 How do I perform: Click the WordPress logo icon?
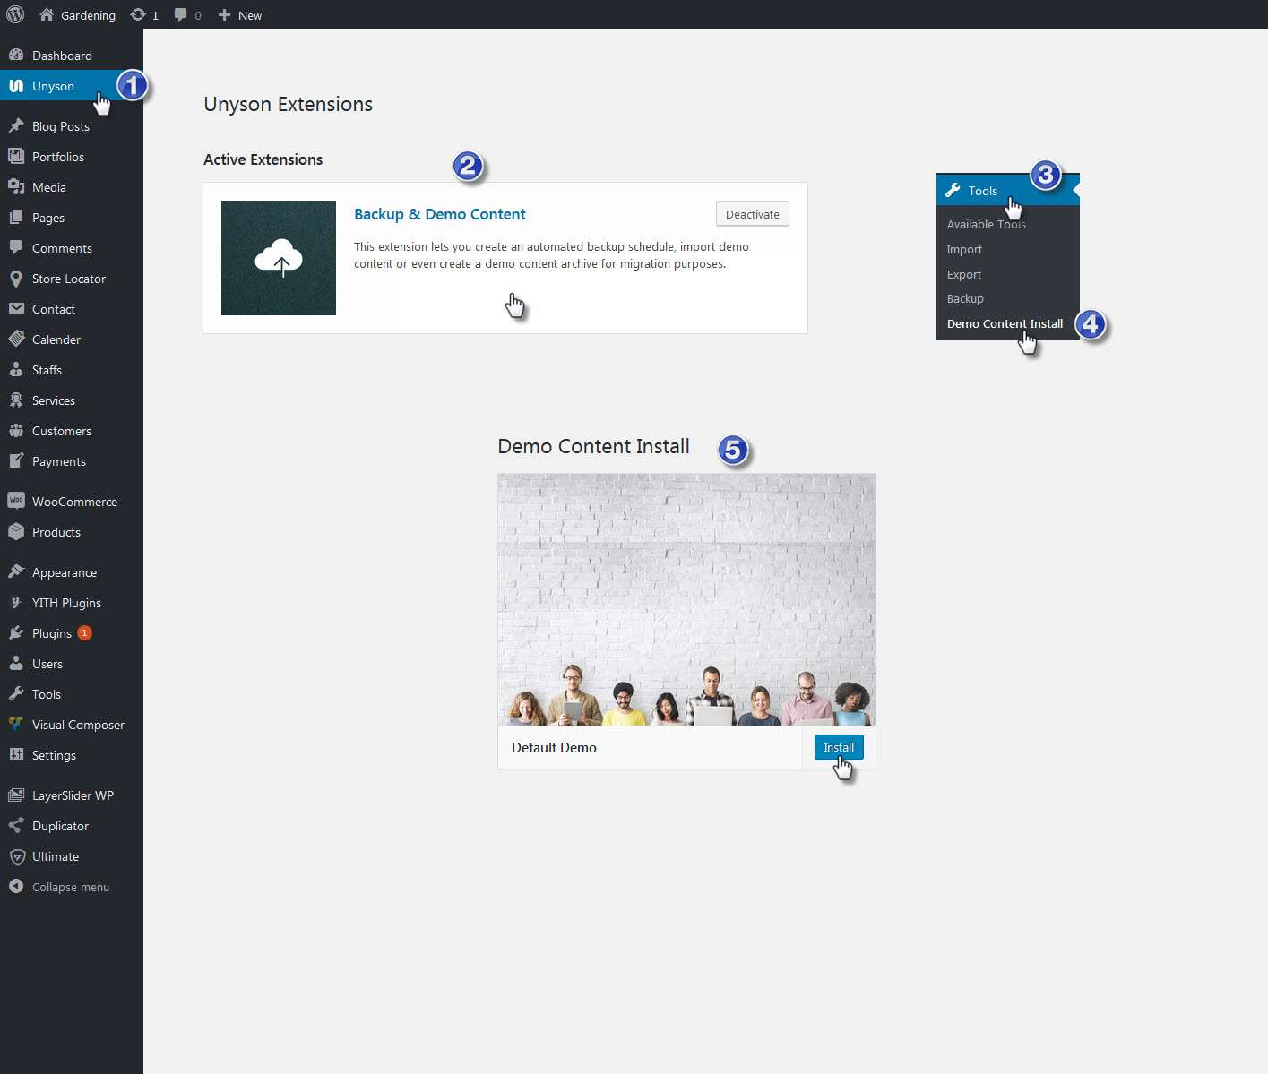(x=15, y=14)
